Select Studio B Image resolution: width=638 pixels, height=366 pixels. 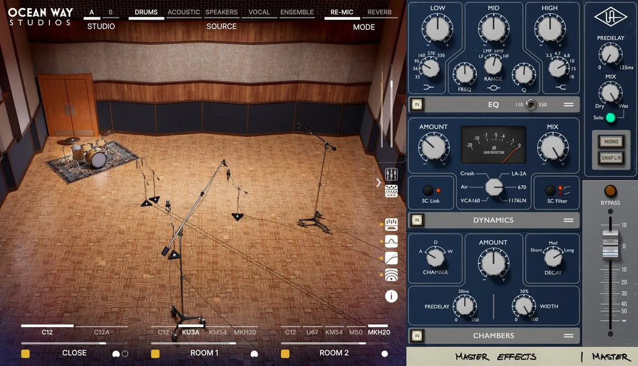pos(110,12)
